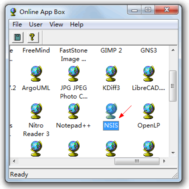Select the KDiff3 globe icon
Image resolution: width=189 pixels, height=189 pixels.
[111, 73]
